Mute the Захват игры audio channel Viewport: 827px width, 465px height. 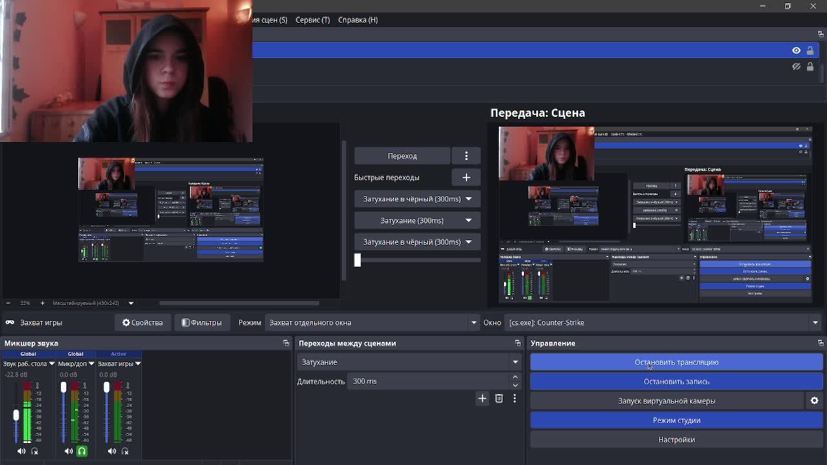(112, 451)
